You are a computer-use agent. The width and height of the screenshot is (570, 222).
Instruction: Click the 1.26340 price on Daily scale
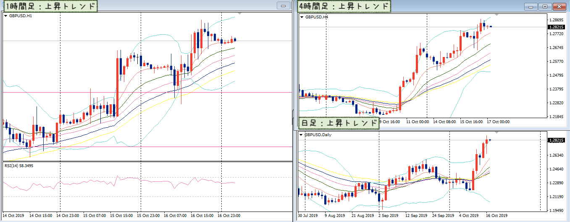[556, 155]
